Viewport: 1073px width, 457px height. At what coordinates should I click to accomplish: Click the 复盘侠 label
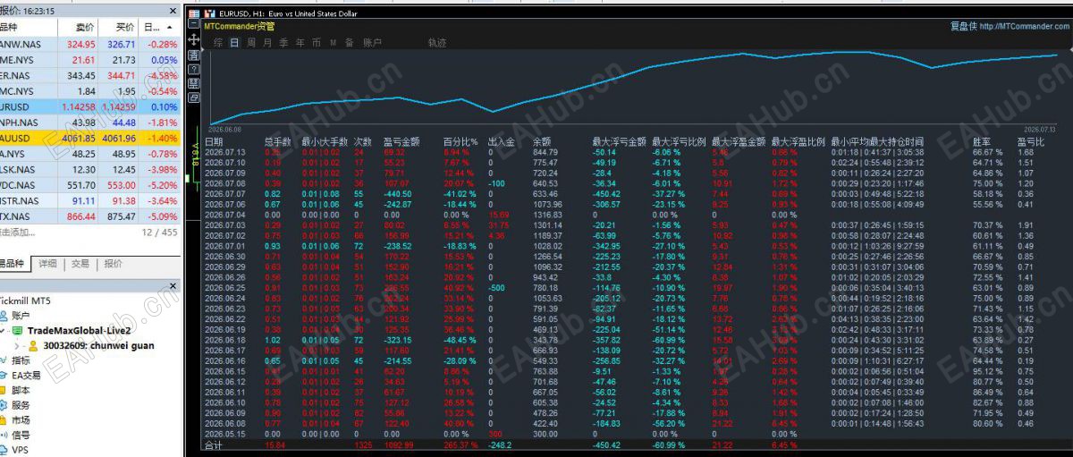[963, 27]
